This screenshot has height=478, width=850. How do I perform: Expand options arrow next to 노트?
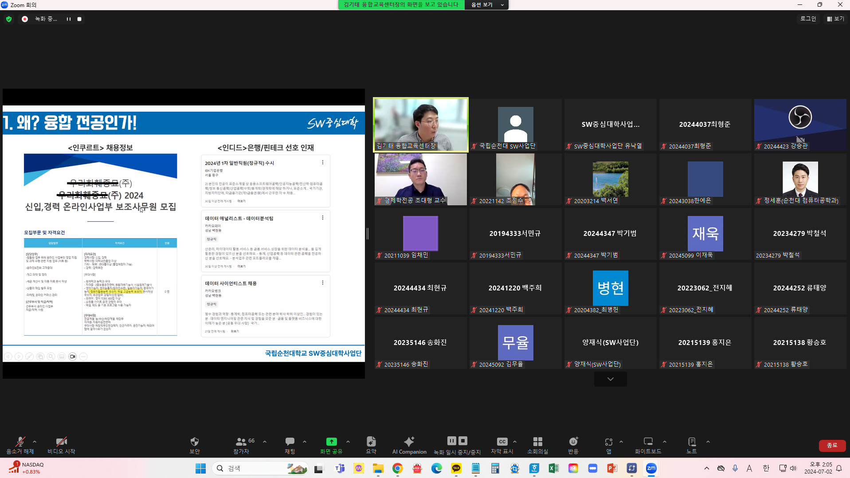point(708,442)
